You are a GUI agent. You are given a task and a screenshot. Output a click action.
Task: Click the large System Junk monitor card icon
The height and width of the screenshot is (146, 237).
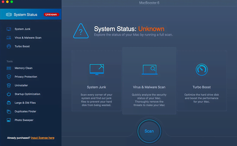coord(97,70)
